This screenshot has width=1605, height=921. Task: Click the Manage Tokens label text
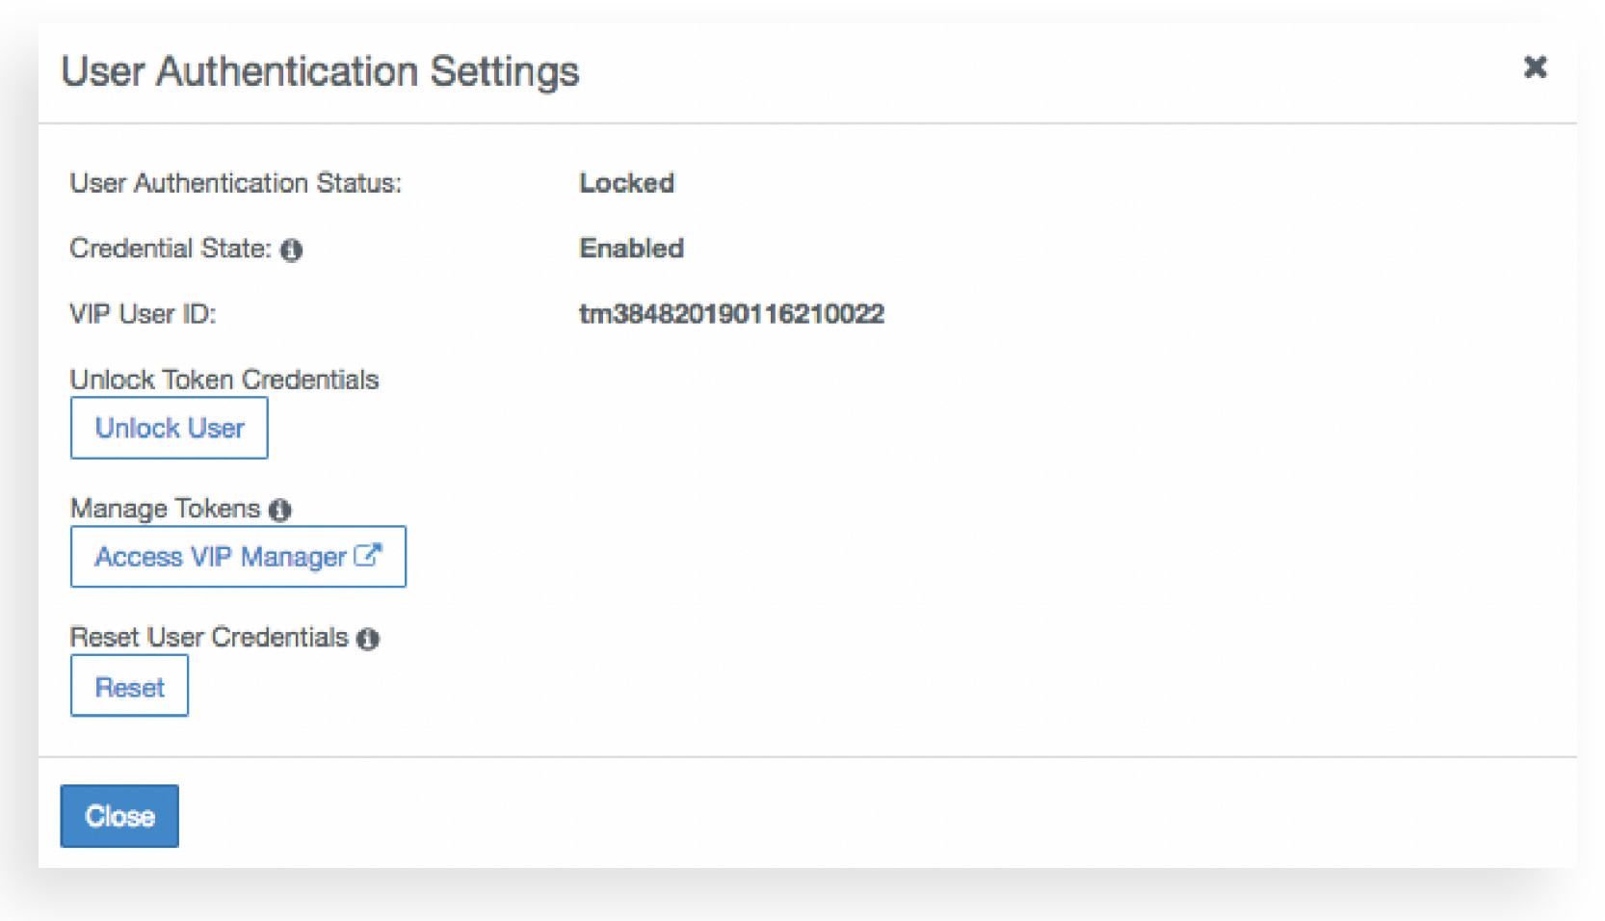point(165,509)
